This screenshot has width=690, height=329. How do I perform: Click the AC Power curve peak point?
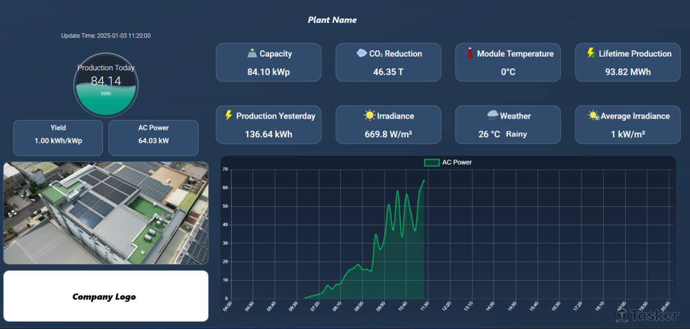click(x=424, y=181)
